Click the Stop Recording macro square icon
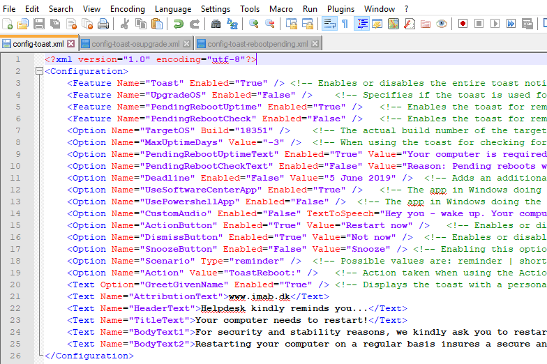 (479, 24)
